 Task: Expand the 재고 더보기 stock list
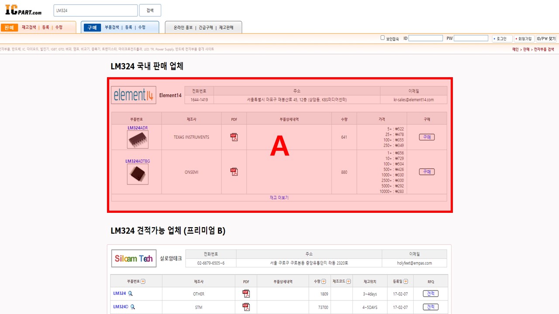tap(279, 198)
